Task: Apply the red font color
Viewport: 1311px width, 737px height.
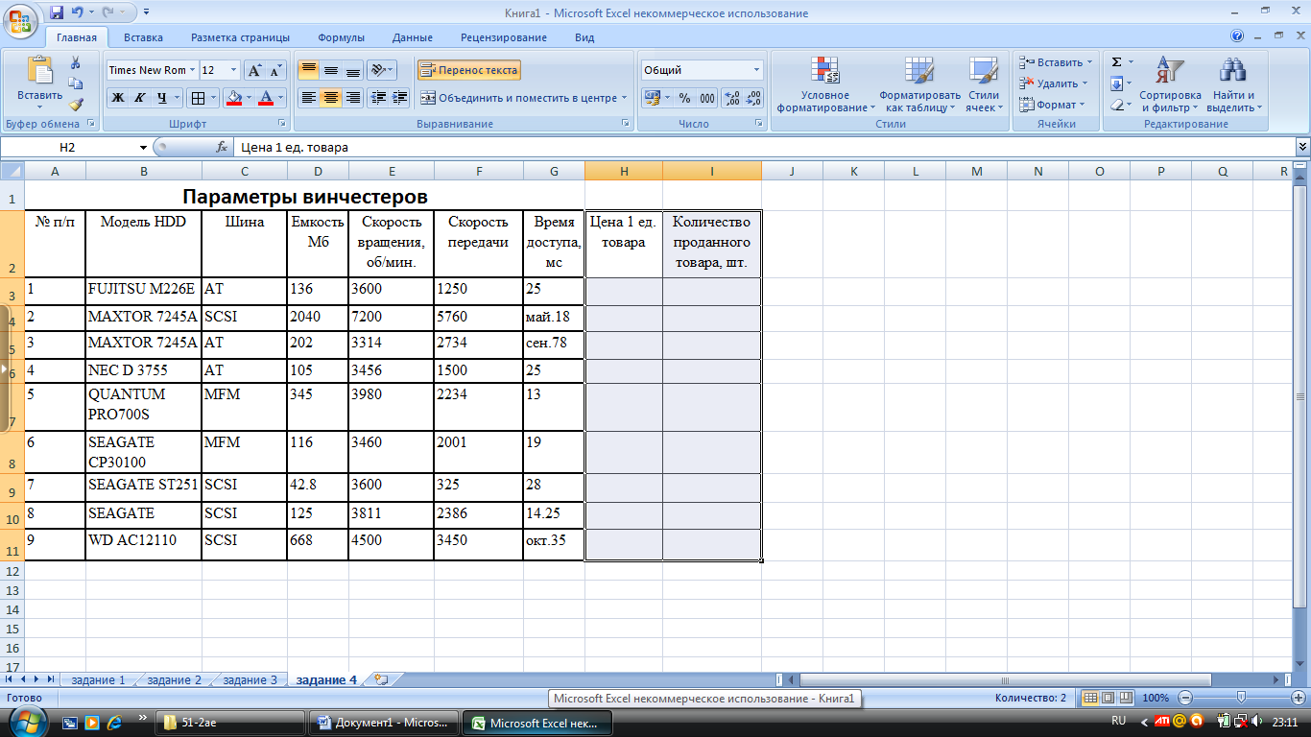Action: [x=267, y=97]
